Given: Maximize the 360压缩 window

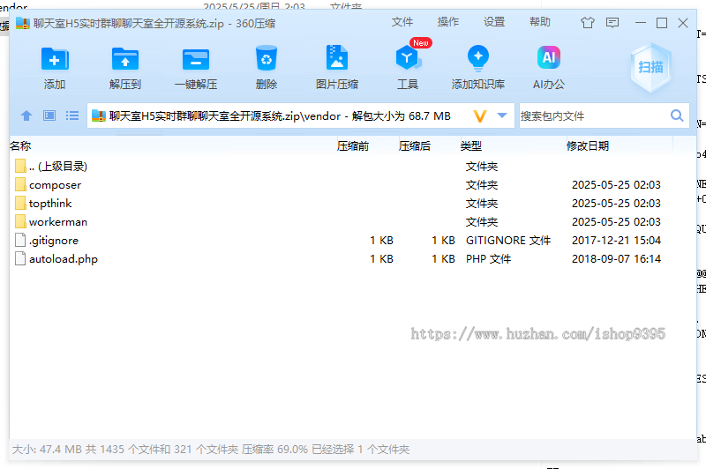Looking at the screenshot, I should [x=661, y=23].
